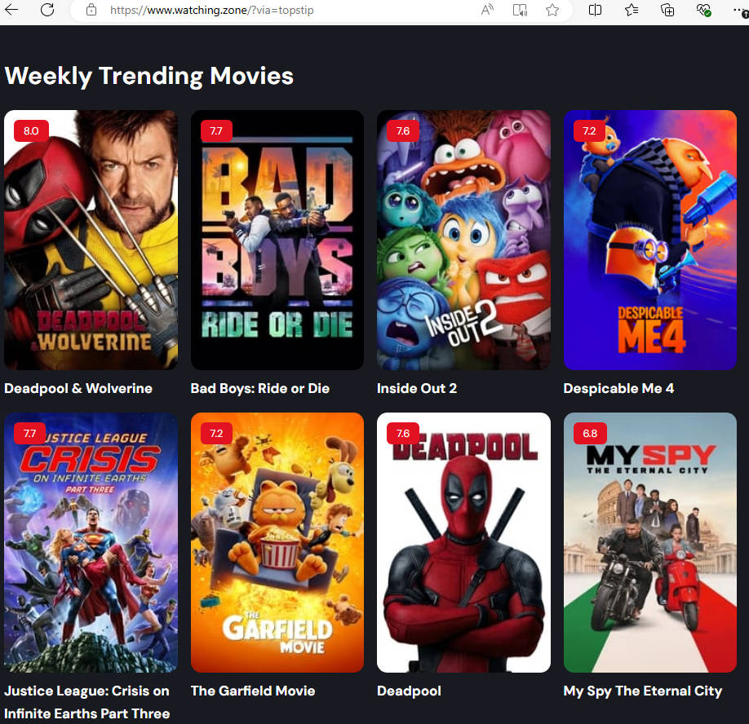Click the My Spy The Eternal City title
Screen dimensions: 749x724
click(642, 691)
